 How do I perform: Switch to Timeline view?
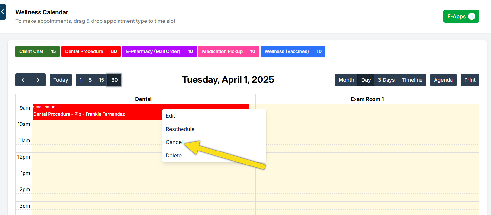(412, 80)
